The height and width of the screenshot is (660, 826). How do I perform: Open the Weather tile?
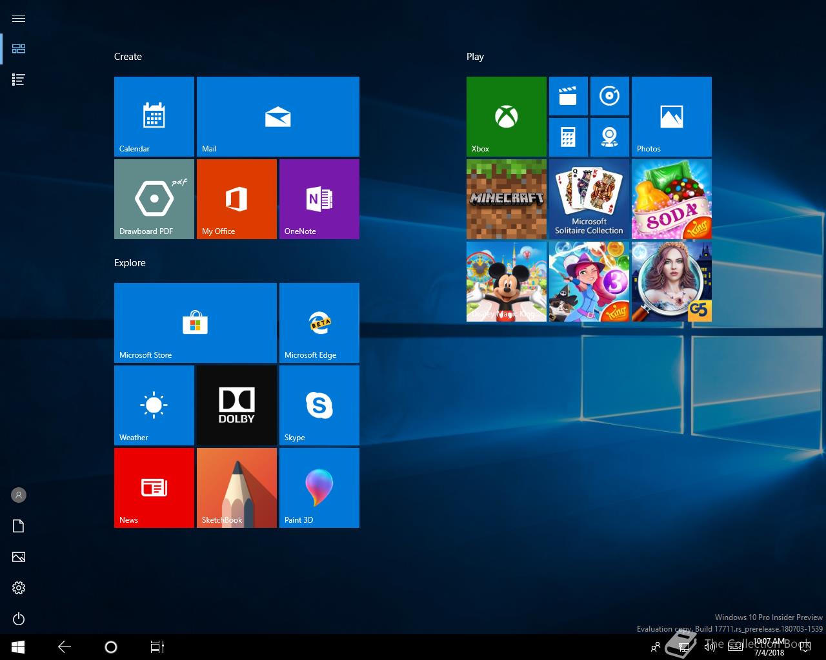tap(154, 405)
